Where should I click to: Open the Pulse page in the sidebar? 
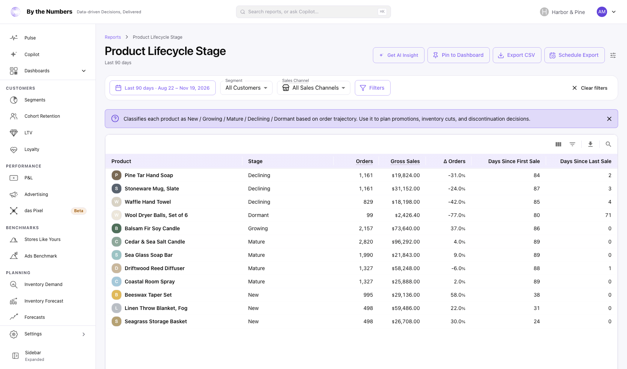(48, 38)
